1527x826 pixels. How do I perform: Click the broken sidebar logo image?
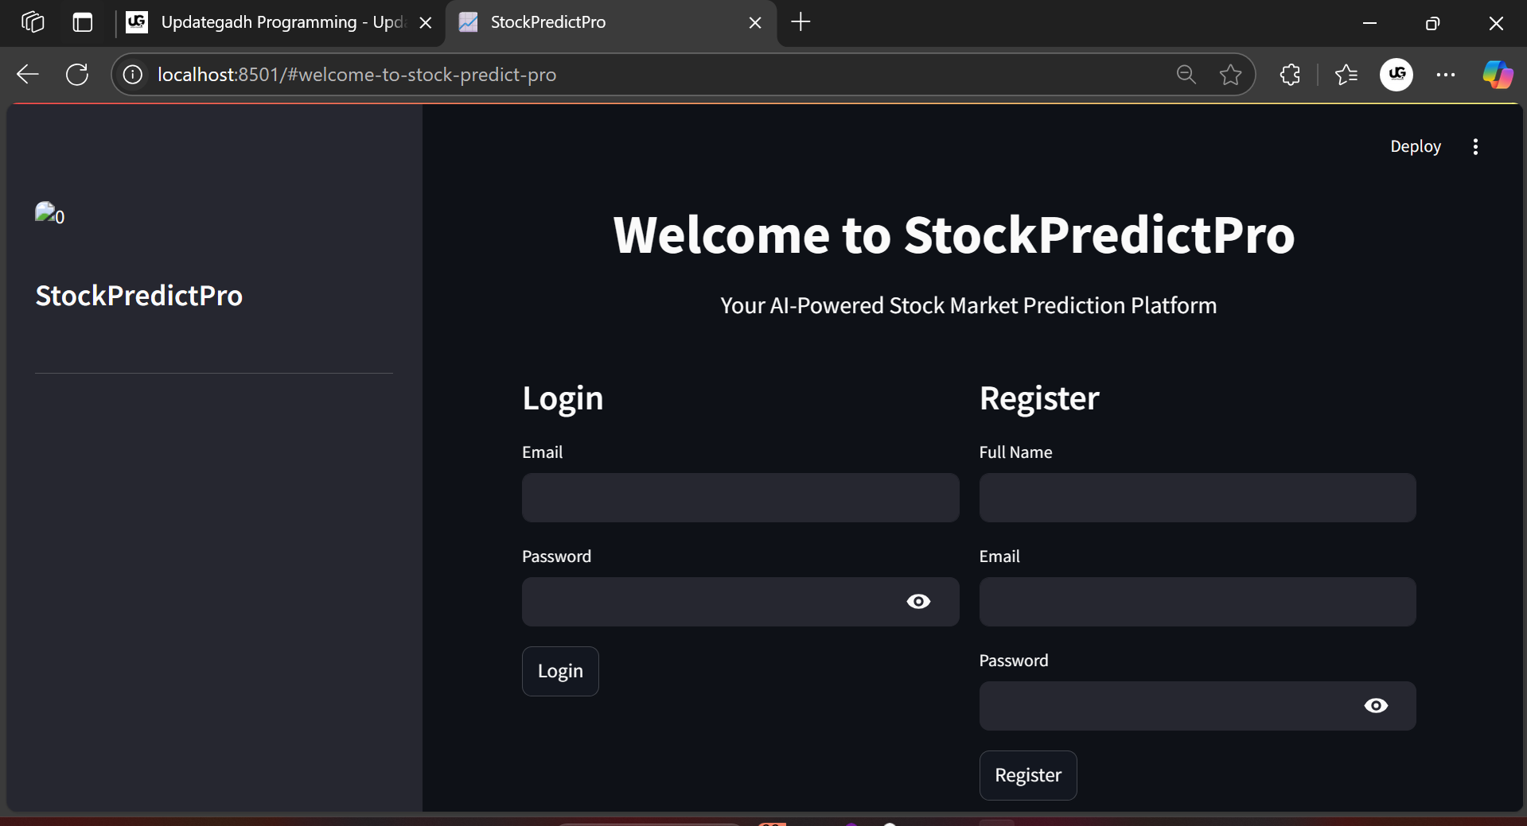point(49,214)
